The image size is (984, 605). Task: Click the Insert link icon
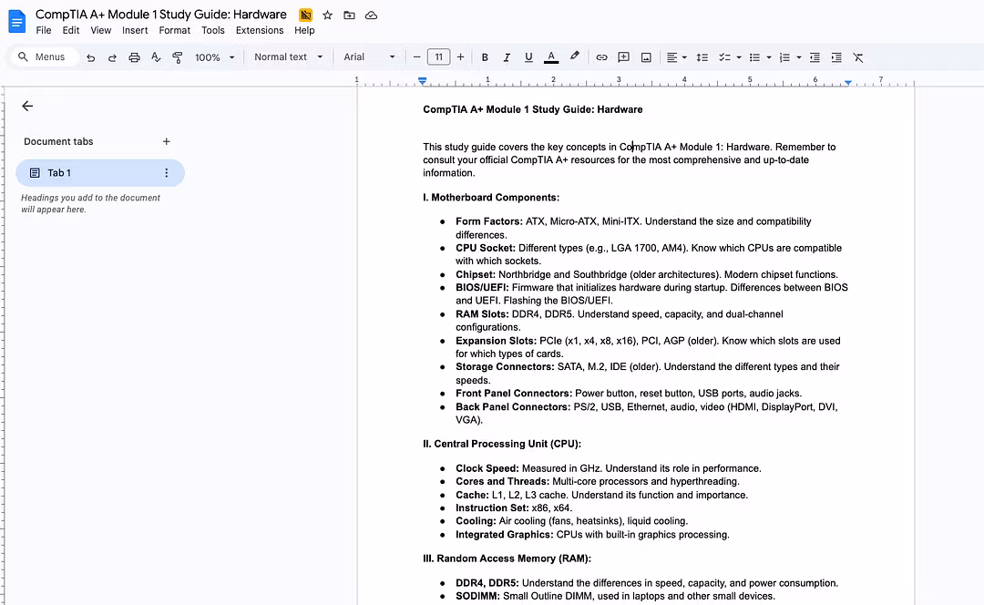[x=601, y=57]
